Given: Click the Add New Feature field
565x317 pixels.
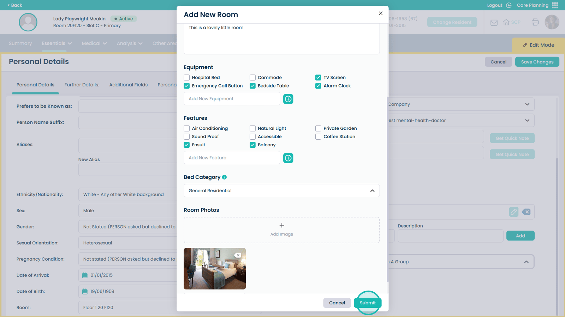Looking at the screenshot, I should tap(232, 158).
